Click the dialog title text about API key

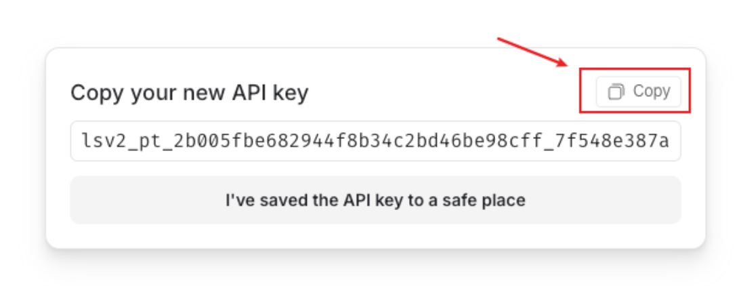click(190, 92)
